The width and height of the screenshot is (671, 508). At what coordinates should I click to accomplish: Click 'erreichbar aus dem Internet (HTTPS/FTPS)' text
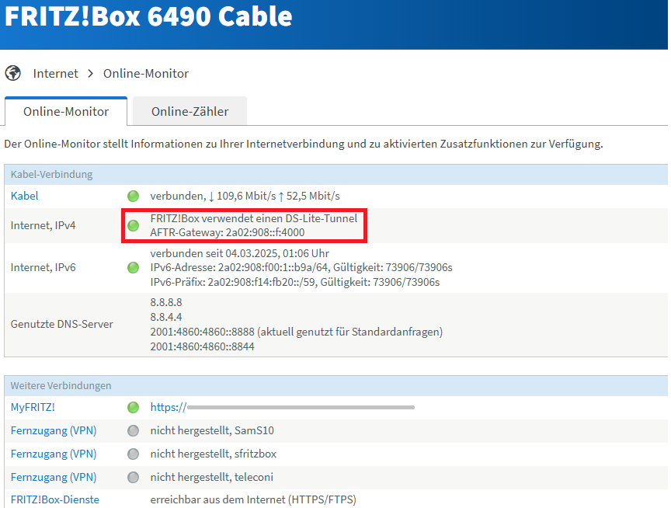click(253, 499)
